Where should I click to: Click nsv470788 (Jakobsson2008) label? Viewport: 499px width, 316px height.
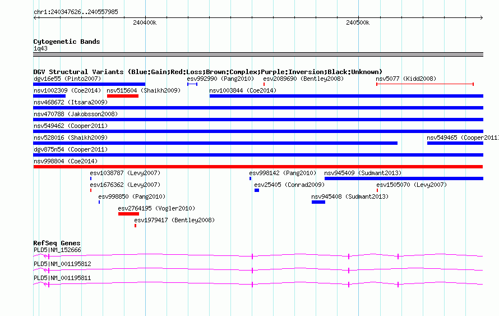[76, 114]
